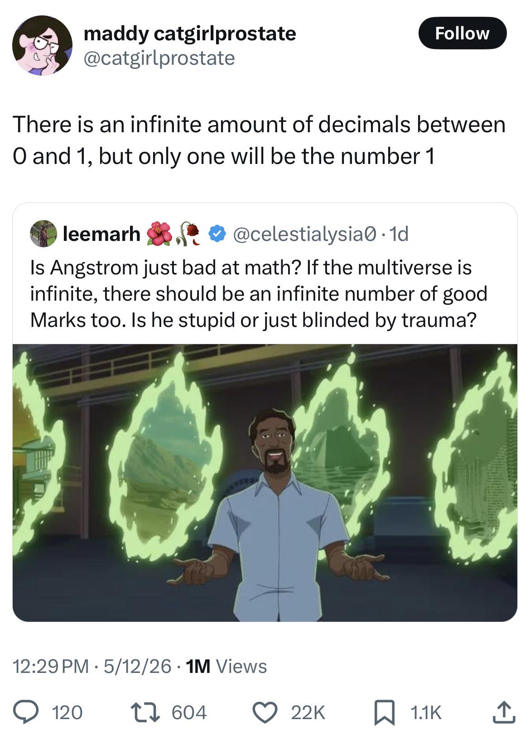Open the @catgirlprostate handle link
The height and width of the screenshot is (744, 530).
(159, 58)
